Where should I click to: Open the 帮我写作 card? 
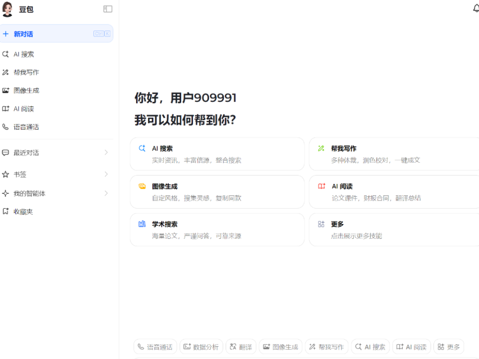tap(394, 154)
